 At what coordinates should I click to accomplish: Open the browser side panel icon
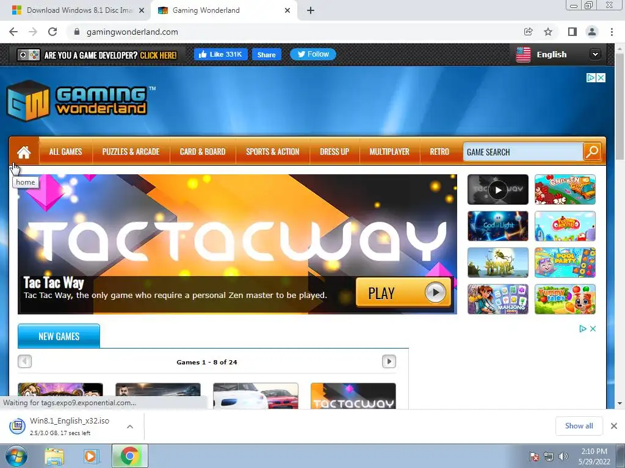point(573,32)
